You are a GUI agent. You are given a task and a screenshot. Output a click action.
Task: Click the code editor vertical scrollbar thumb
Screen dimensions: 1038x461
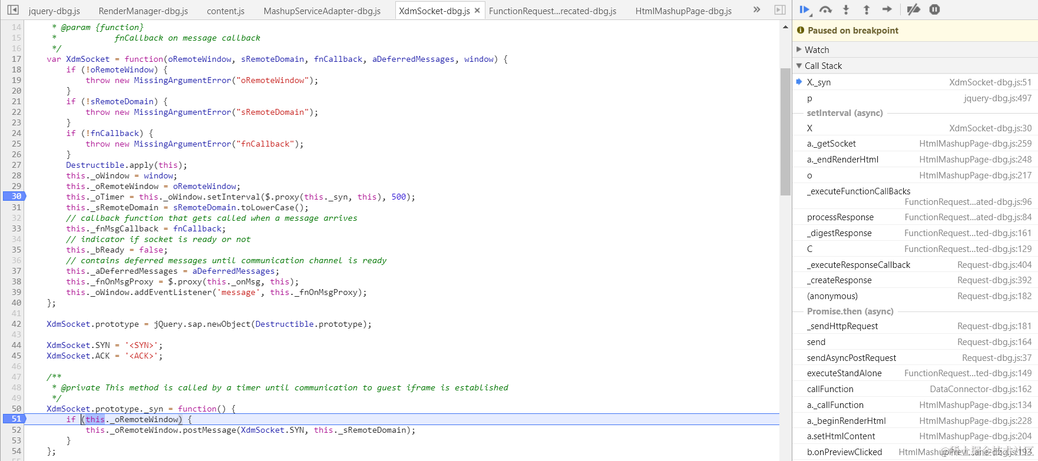(785, 131)
